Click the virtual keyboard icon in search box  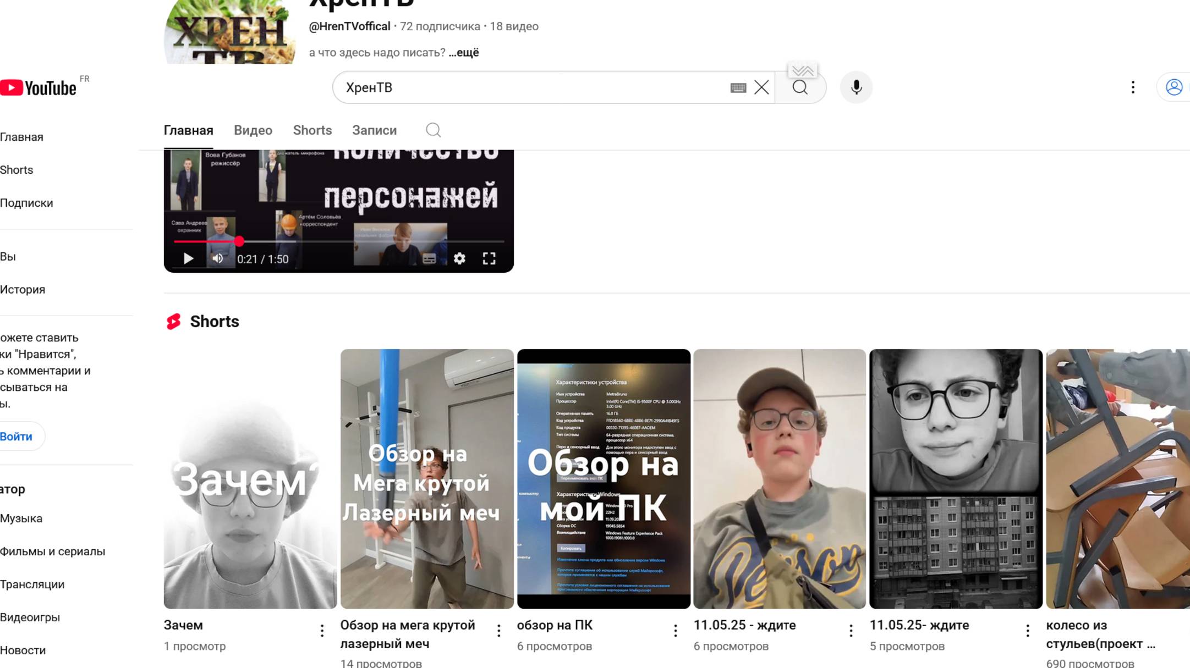pyautogui.click(x=738, y=87)
